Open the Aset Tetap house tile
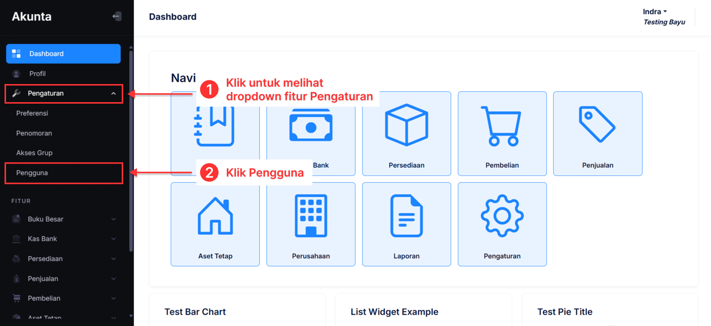This screenshot has width=711, height=326. coord(215,224)
